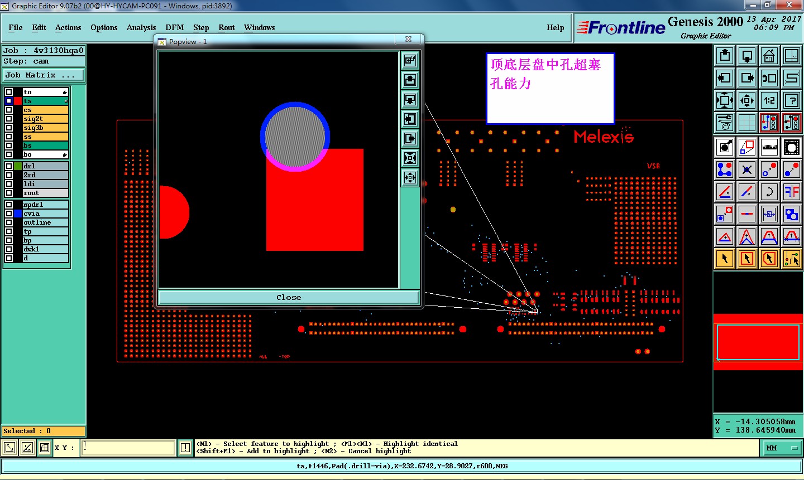Click the Step: cam label
Image resolution: width=804 pixels, height=480 pixels.
click(x=44, y=61)
